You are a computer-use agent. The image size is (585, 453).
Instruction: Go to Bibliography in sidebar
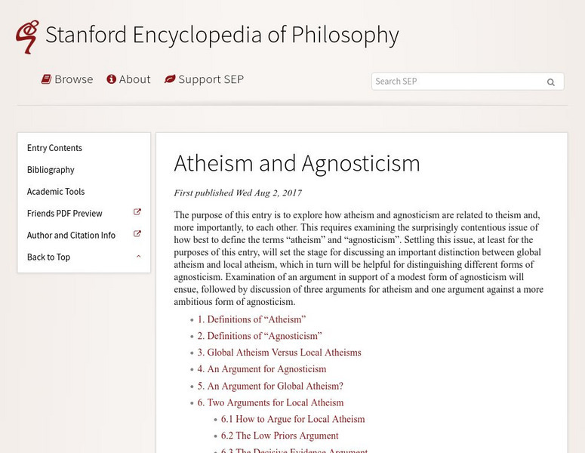[x=51, y=170]
